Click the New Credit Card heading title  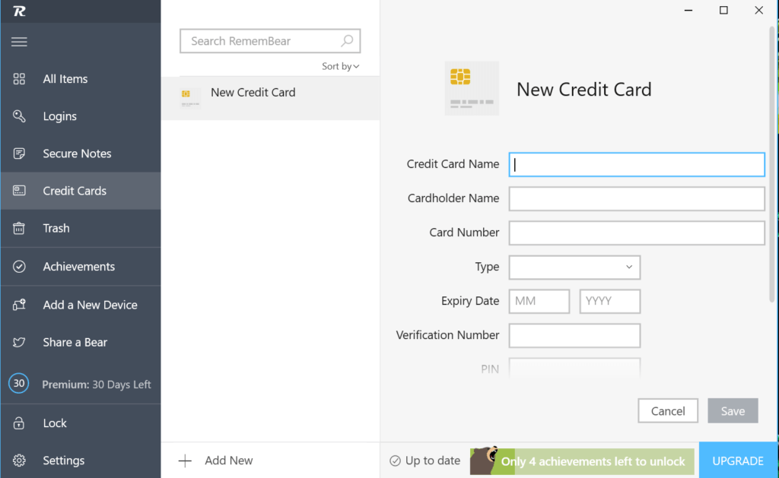583,90
